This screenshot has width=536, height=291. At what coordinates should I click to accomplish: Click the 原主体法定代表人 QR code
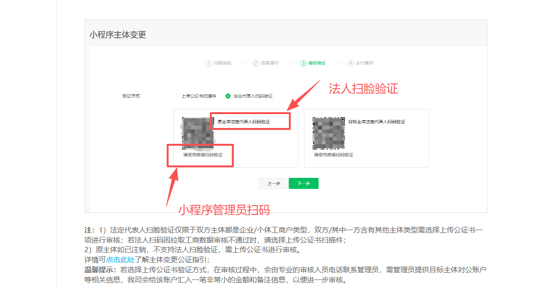(x=198, y=133)
